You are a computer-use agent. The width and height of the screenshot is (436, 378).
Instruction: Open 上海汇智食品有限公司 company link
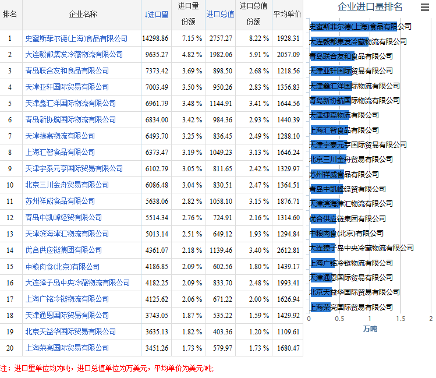pos(60,153)
